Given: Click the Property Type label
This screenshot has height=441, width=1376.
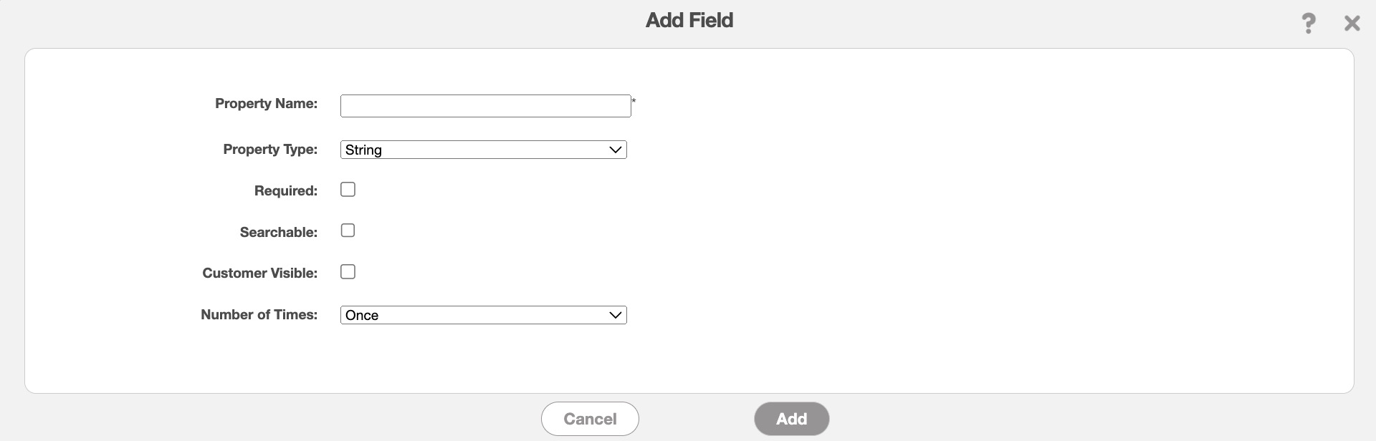Looking at the screenshot, I should tap(270, 150).
